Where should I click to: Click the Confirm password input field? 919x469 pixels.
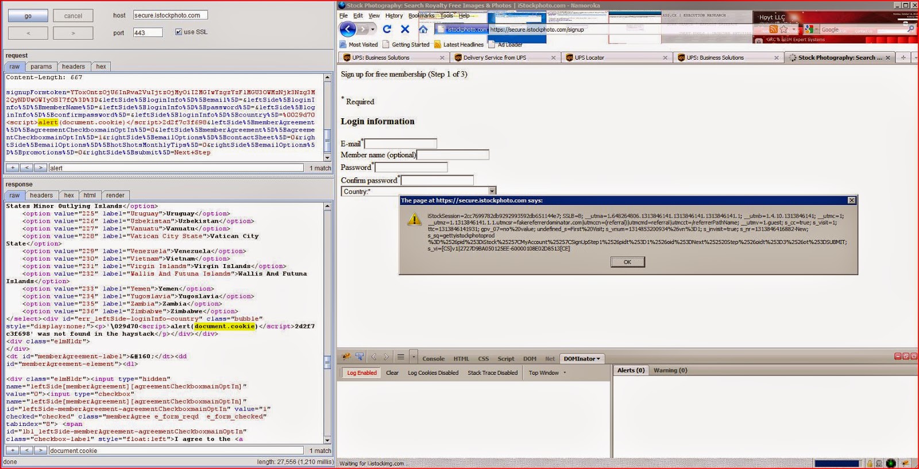(x=437, y=180)
